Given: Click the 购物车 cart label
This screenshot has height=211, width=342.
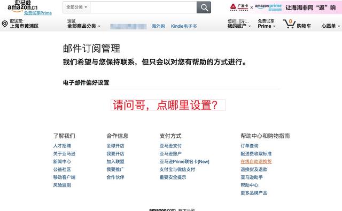Looking at the screenshot, I should click(304, 26).
